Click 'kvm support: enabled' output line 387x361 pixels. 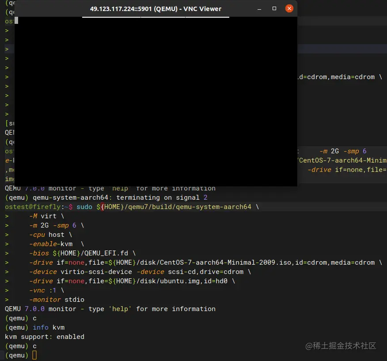coord(45,337)
